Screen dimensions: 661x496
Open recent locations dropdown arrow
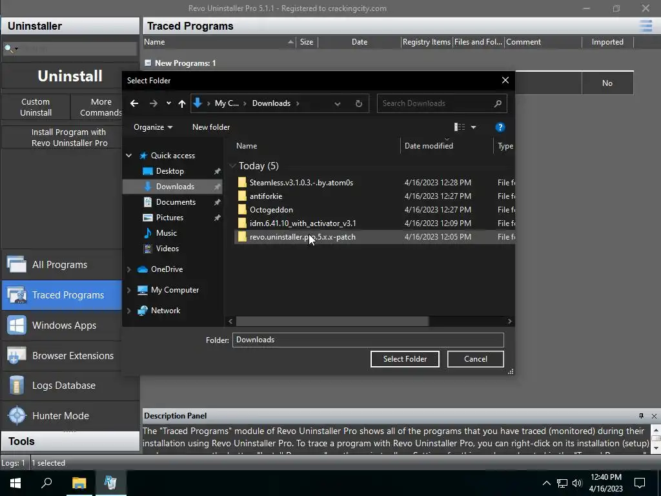pos(168,103)
